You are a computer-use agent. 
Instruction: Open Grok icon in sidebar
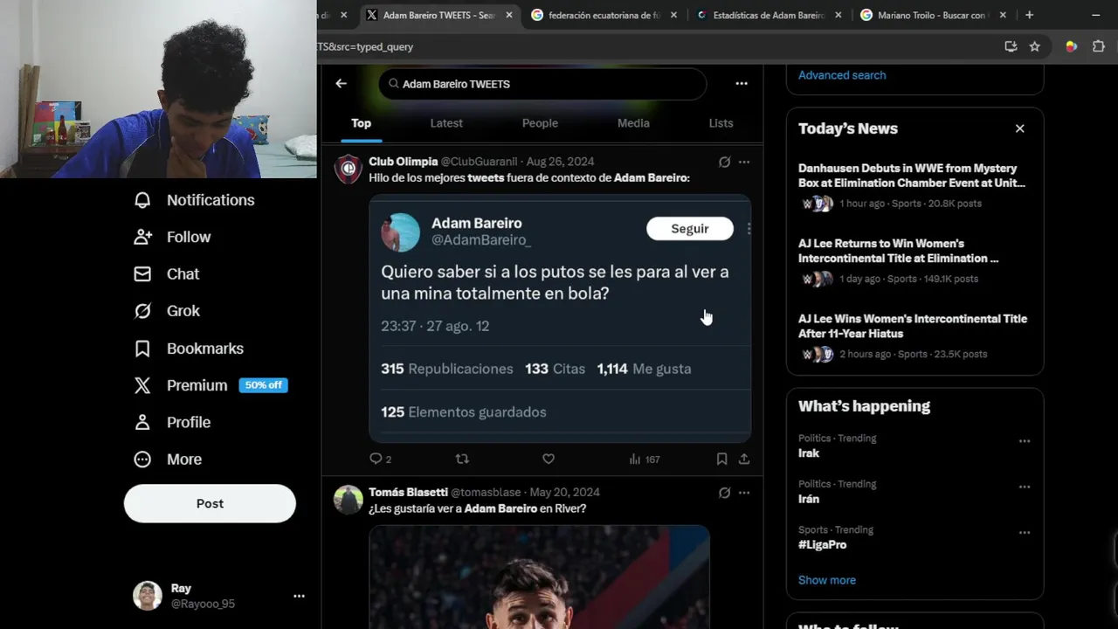tap(142, 311)
